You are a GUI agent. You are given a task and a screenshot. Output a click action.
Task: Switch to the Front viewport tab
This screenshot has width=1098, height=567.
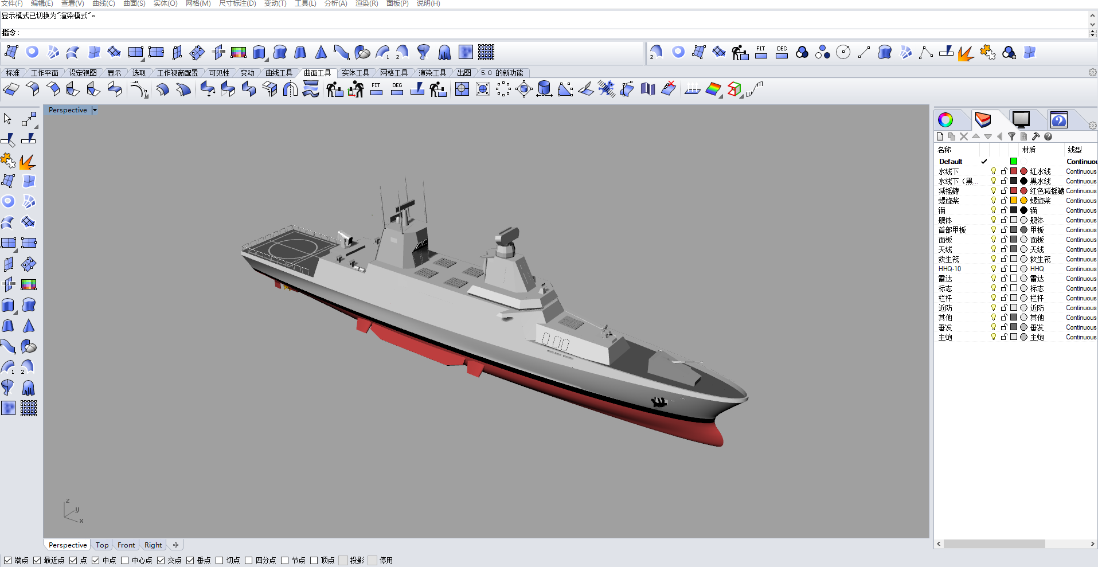[x=126, y=545]
